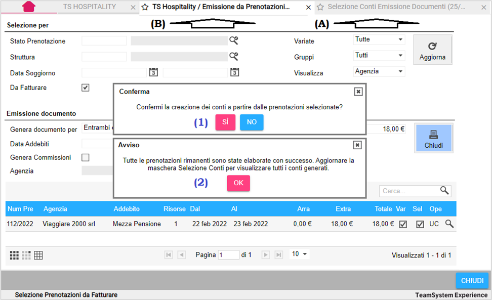Go to the previous page
This screenshot has width=492, height=300.
coord(181,255)
